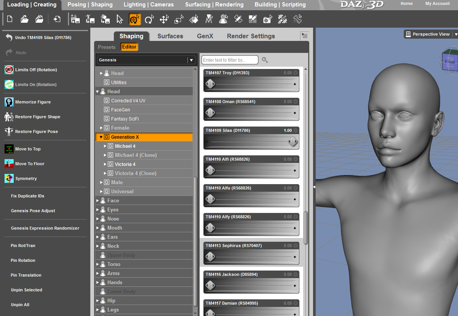
Task: Open the Posing | Shaping activity tab
Action: click(90, 5)
